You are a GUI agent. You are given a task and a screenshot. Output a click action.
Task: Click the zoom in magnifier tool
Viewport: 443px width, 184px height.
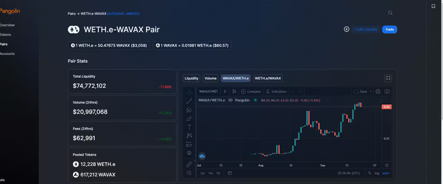189,173
